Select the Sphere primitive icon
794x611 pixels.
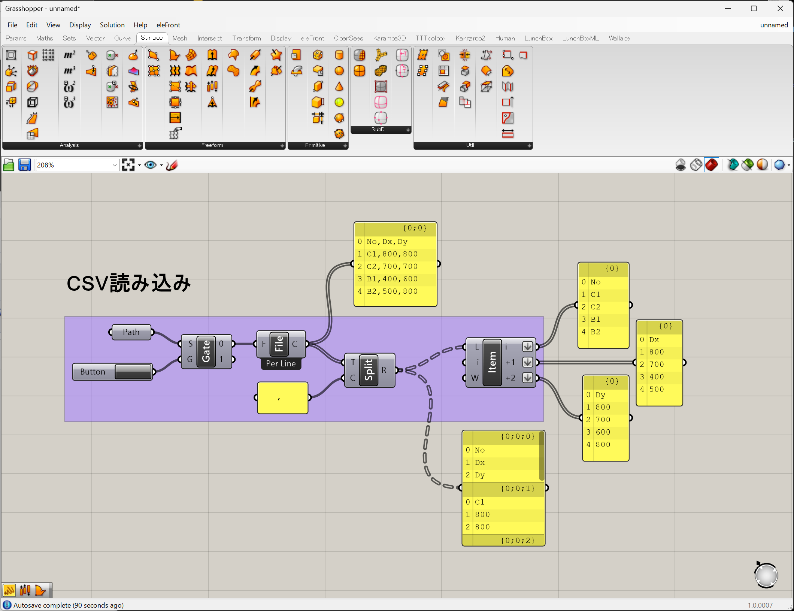(339, 71)
